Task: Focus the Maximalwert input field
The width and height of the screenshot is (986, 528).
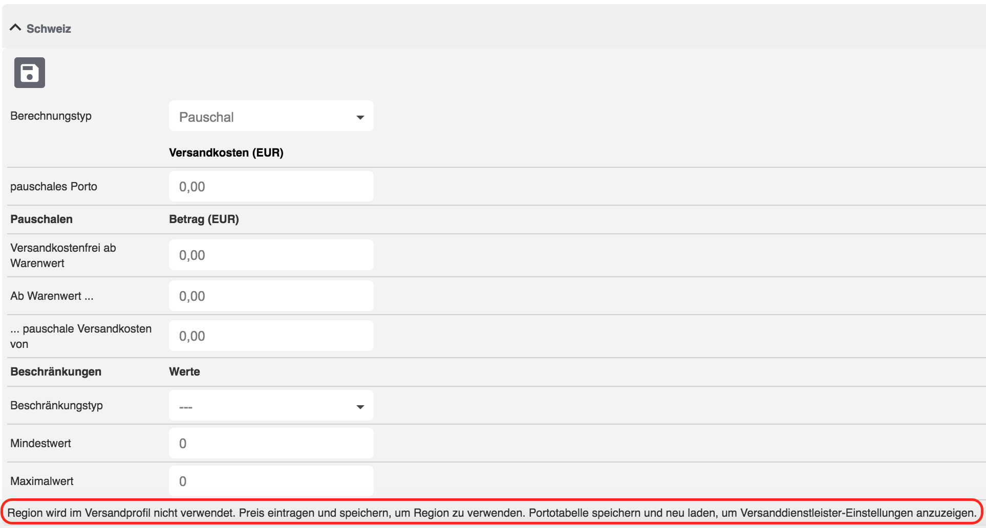Action: [271, 481]
